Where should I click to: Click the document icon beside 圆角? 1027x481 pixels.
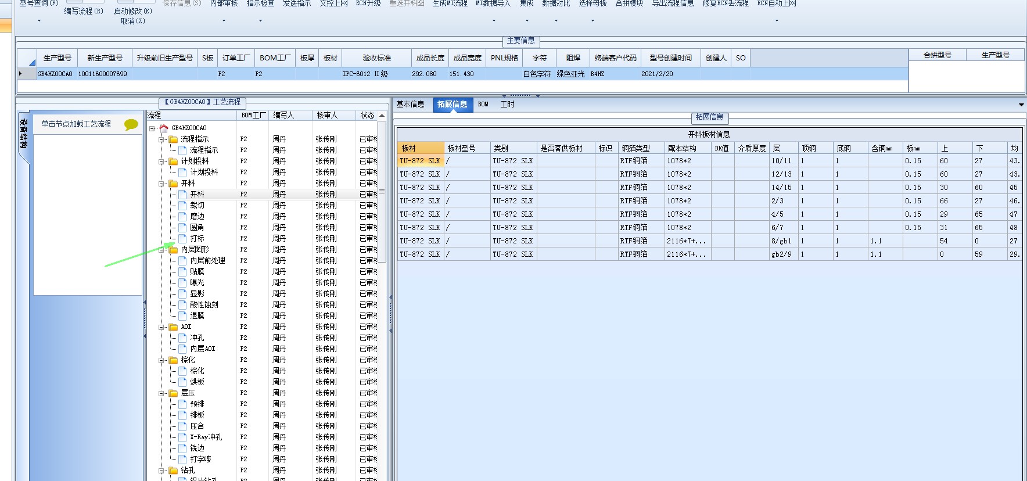tap(182, 227)
